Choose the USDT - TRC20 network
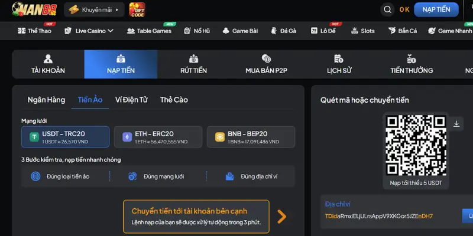Screen dimensions: 473x236 pyautogui.click(x=66, y=137)
